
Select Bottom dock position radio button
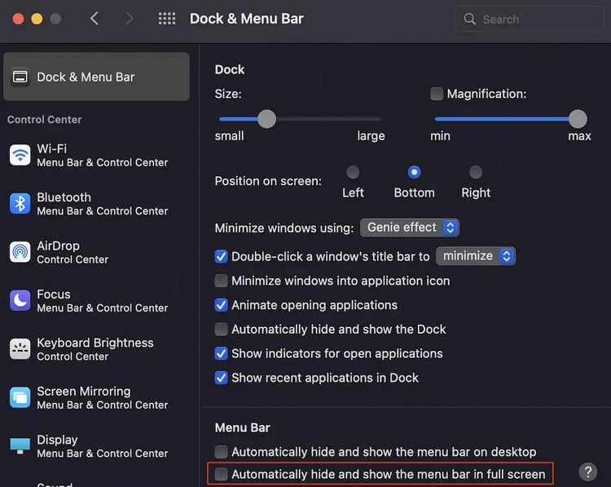(x=414, y=172)
